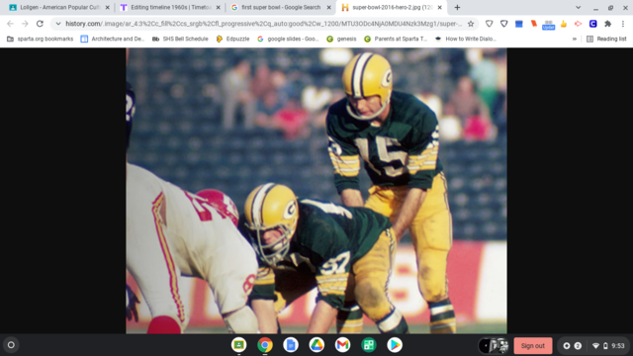633x356 pixels.
Task: Open the second shield extension icon
Action: pos(503,24)
